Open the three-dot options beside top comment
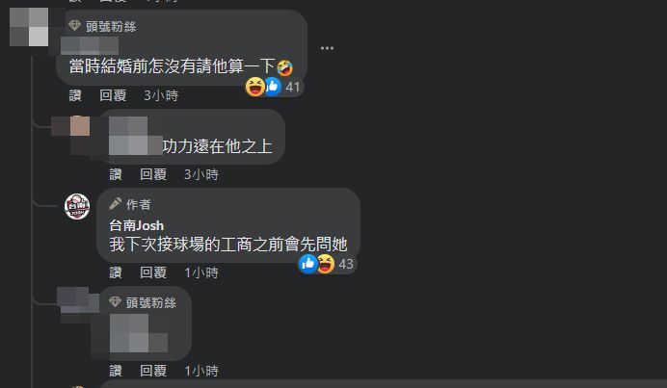The image size is (667, 388). (327, 48)
